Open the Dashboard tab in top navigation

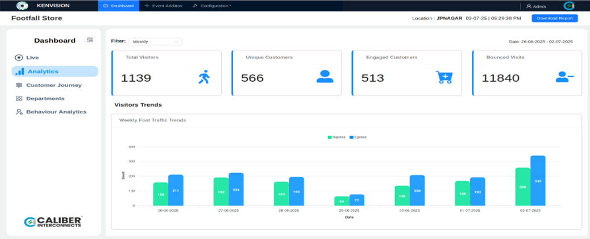(x=119, y=6)
